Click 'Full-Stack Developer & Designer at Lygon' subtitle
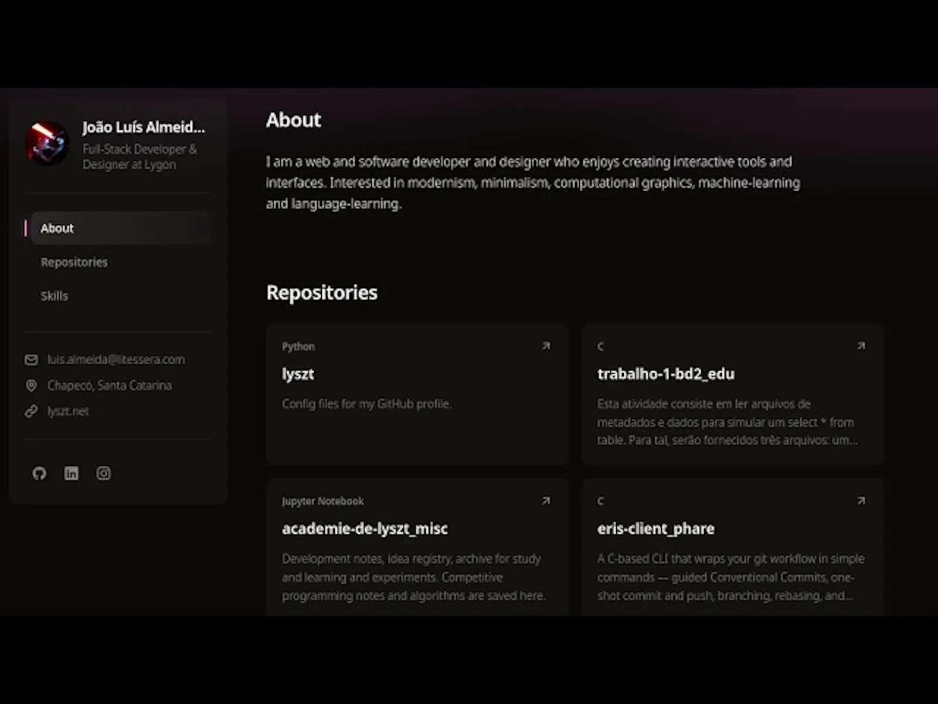Viewport: 938px width, 704px height. point(140,157)
